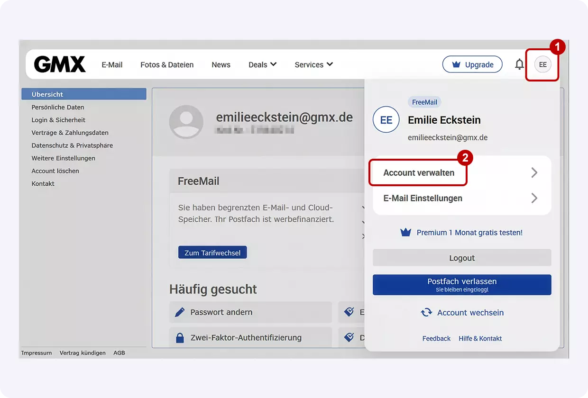Select Persönliche Daten in the sidebar
The width and height of the screenshot is (588, 398).
click(x=58, y=107)
